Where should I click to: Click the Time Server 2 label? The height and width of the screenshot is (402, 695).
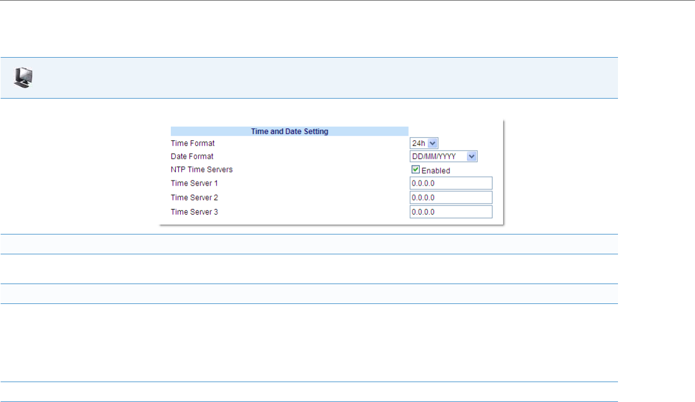tap(194, 197)
